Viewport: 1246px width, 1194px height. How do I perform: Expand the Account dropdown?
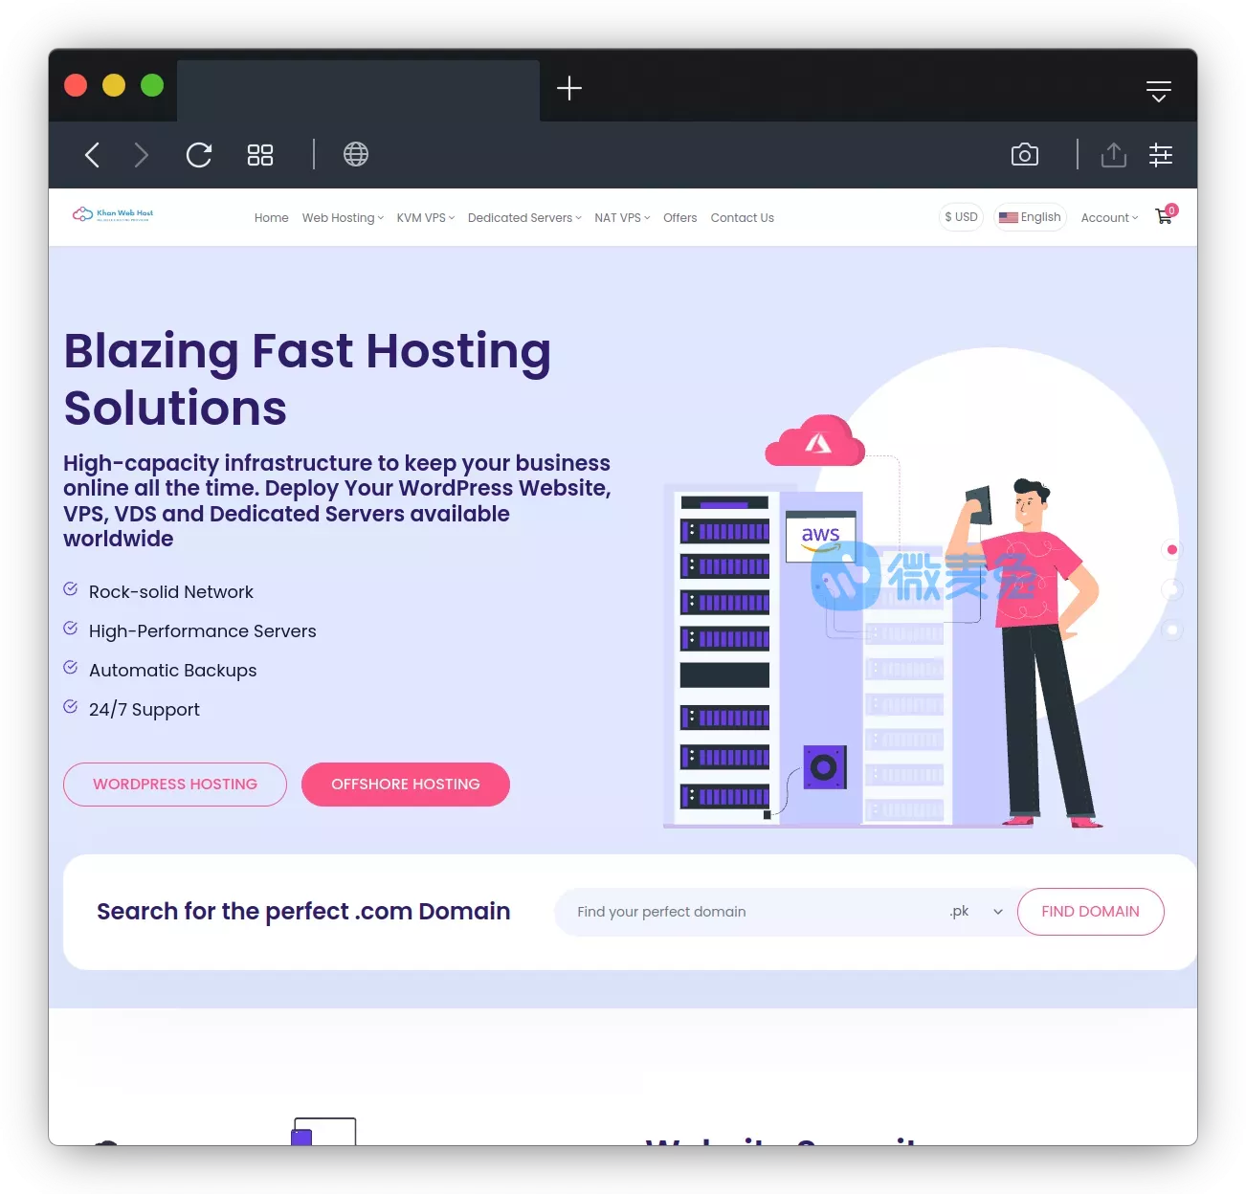click(1109, 218)
